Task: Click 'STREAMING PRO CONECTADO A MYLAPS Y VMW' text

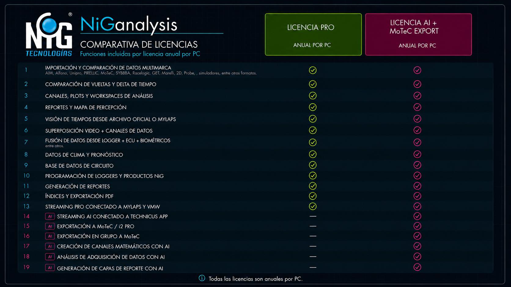Action: 102,207
